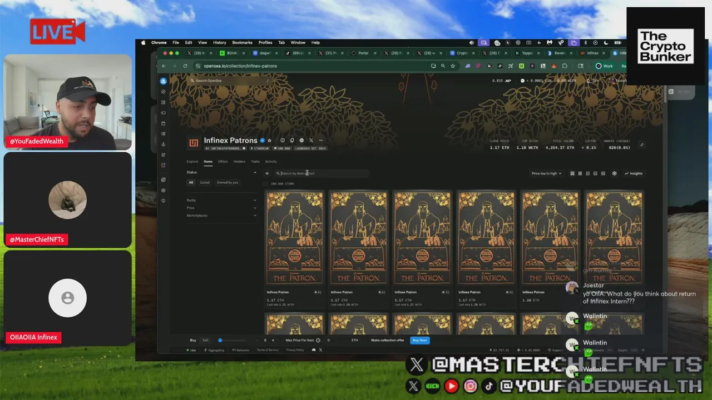Switch to Sell mode in bottom bar
The height and width of the screenshot is (400, 712).
click(x=205, y=340)
